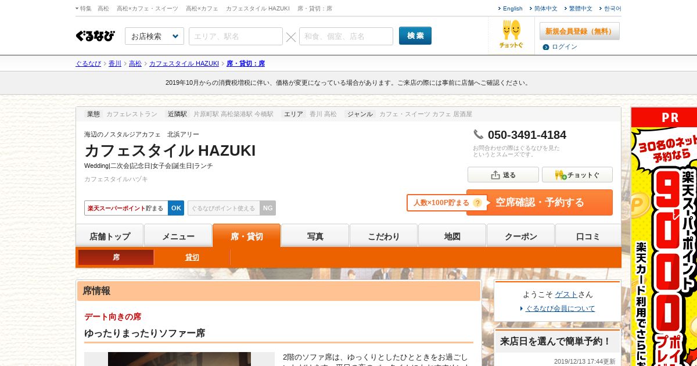Open the チョットぐ fork and spoon icon
The width and height of the screenshot is (697, 366).
(x=511, y=34)
